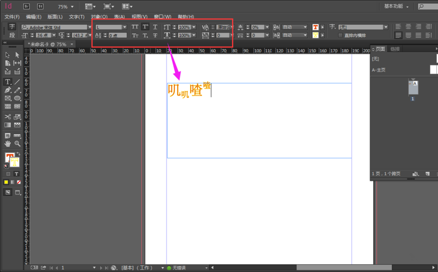Open Adobe Bridge with Br icon

[x=26, y=7]
